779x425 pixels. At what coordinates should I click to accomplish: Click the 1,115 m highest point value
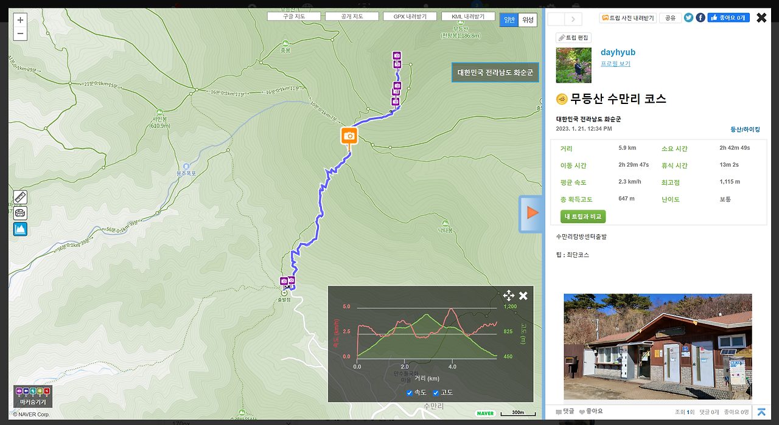tap(730, 182)
